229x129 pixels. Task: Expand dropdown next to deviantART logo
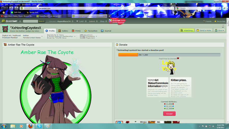[20, 21]
